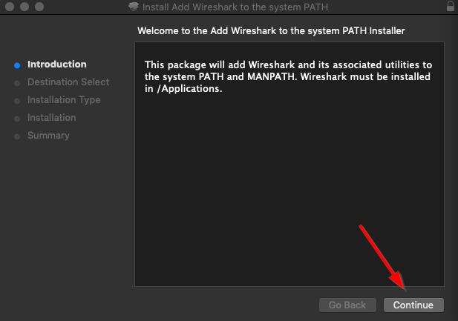This screenshot has height=321, width=458.
Task: Close the installer window
Action: pos(10,7)
